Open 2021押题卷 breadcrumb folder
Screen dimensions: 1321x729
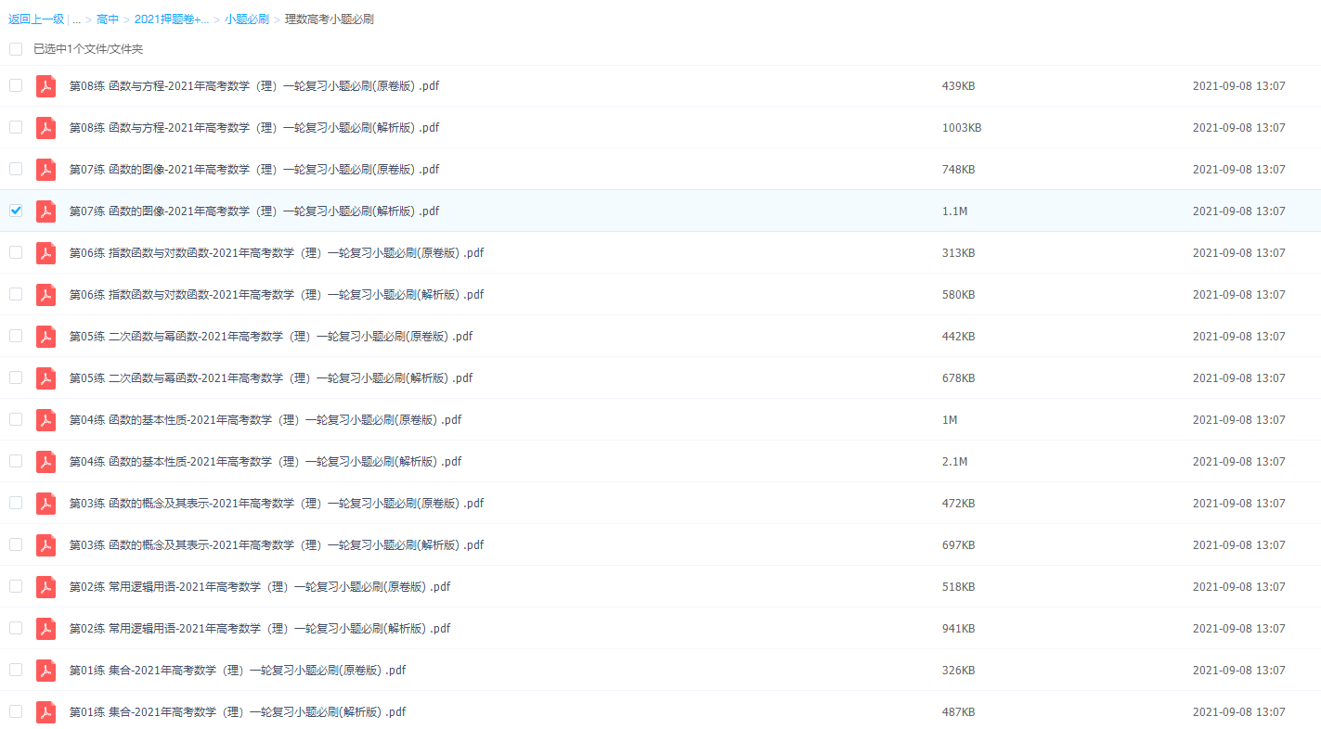[171, 19]
